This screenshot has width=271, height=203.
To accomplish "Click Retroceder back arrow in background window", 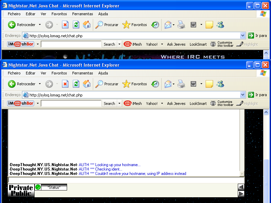I will coord(12,25).
